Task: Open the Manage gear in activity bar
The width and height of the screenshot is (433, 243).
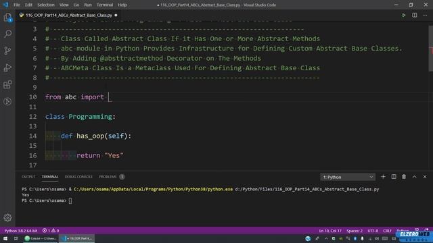Action: click(7, 217)
